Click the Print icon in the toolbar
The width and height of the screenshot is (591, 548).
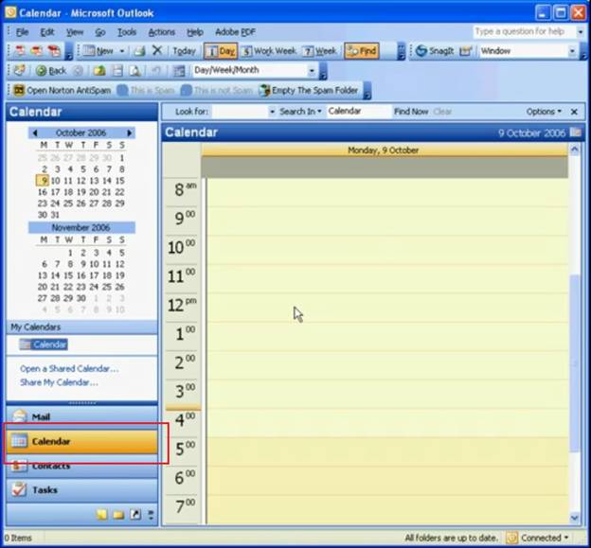click(x=139, y=51)
